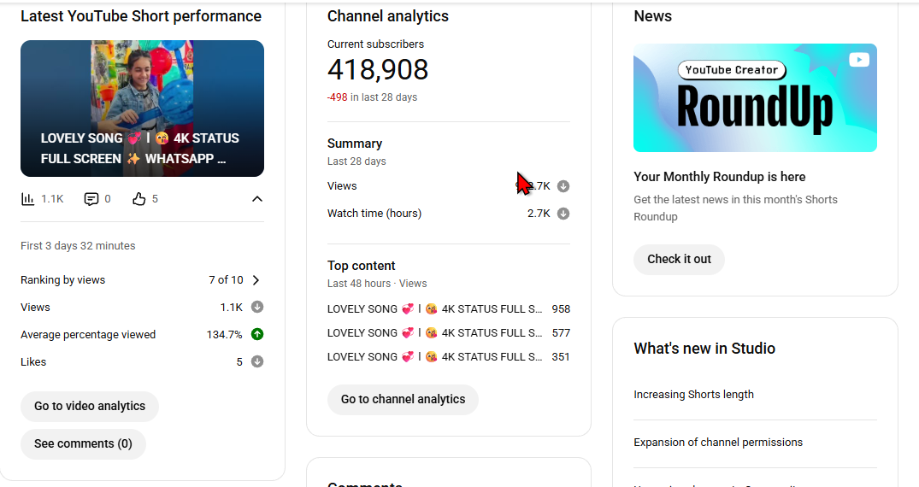Click the comments speech bubble icon
The image size is (919, 487).
[91, 199]
